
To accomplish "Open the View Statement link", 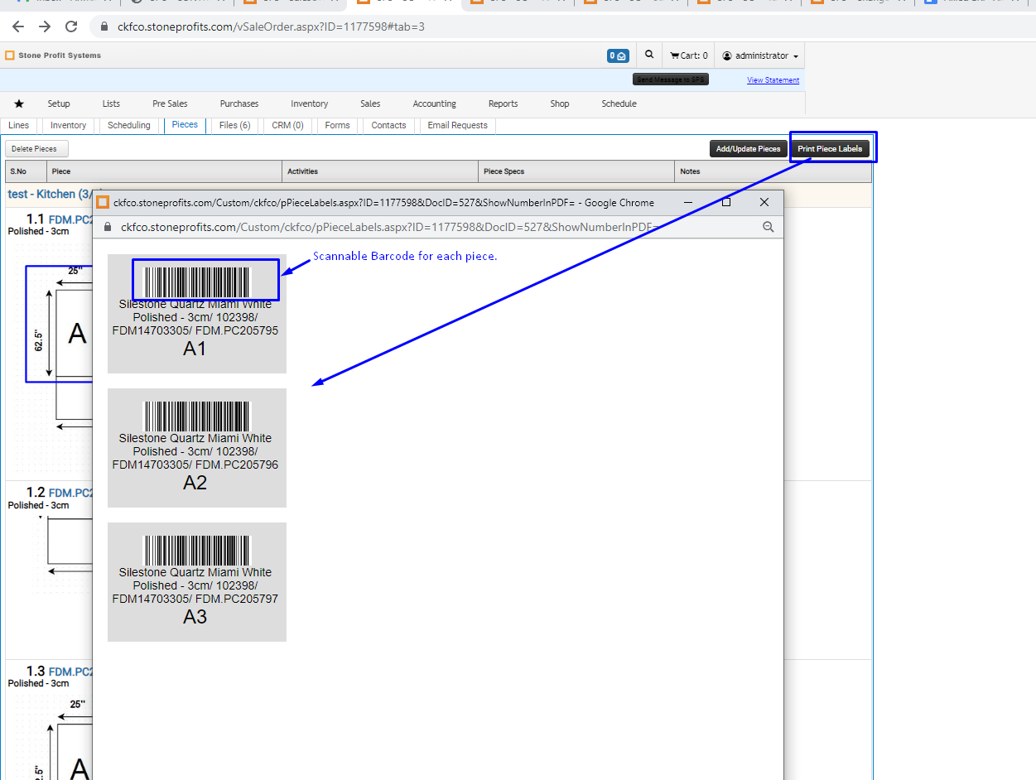I will (773, 80).
